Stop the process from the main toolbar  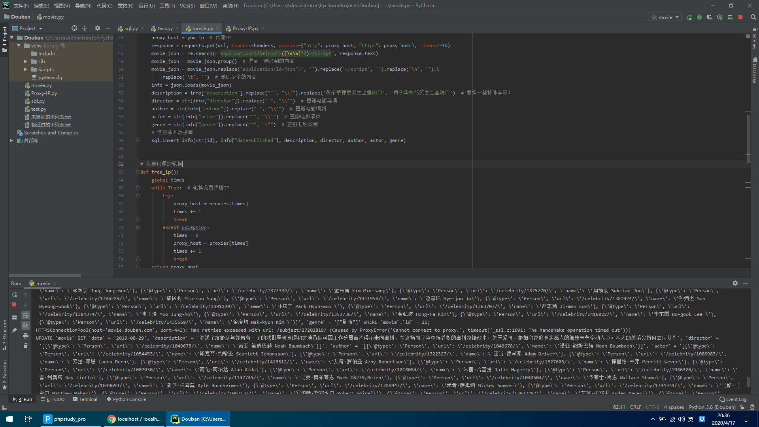[740, 17]
